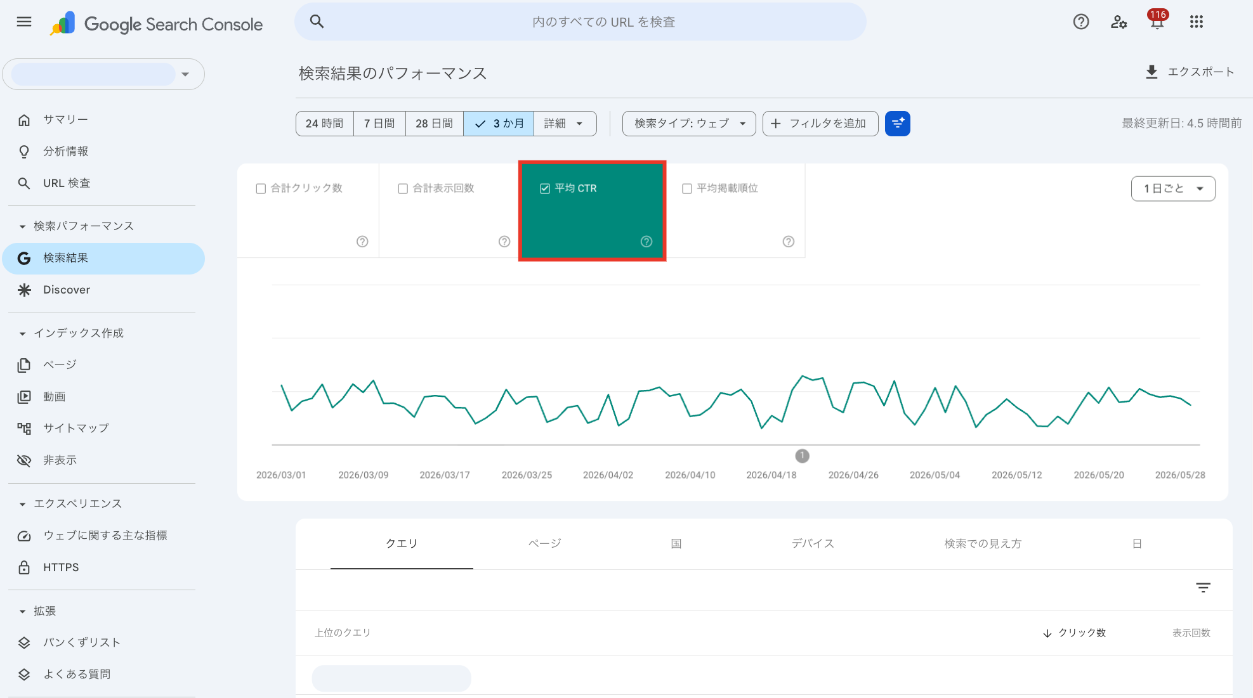The width and height of the screenshot is (1253, 698).
Task: Uncheck the 平均 CTR checkbox
Action: [x=545, y=188]
